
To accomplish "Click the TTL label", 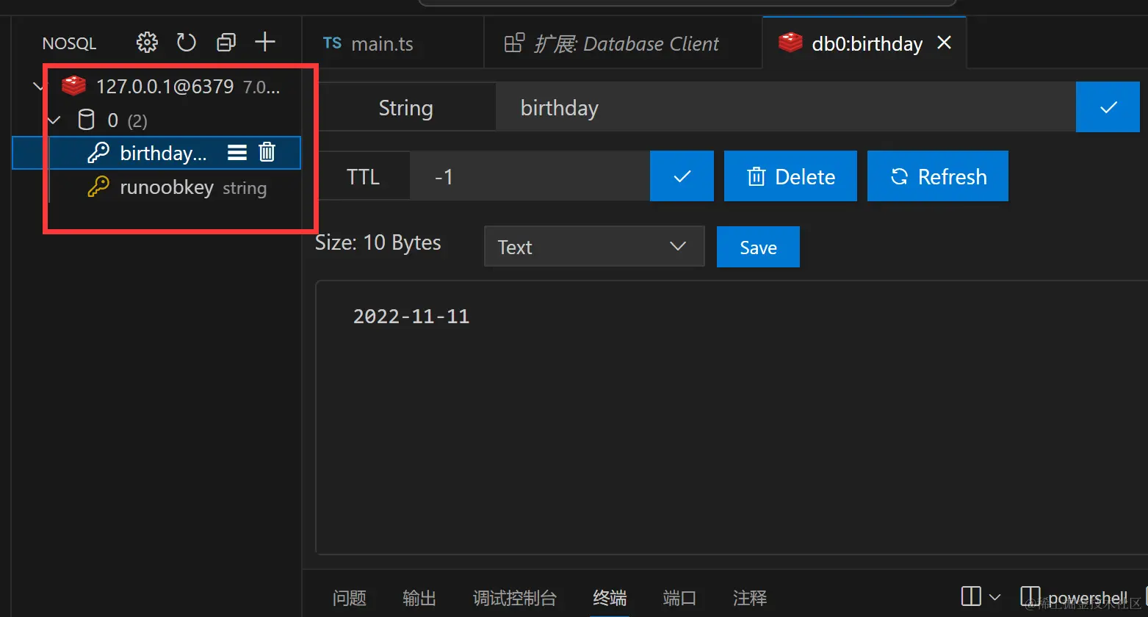I will 363,176.
